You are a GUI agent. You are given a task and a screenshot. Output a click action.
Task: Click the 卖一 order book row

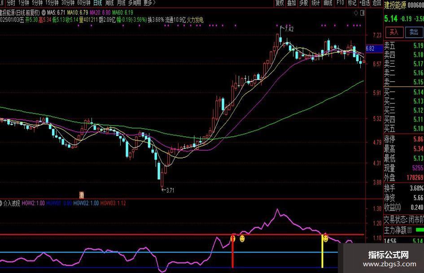pyautogui.click(x=404, y=82)
